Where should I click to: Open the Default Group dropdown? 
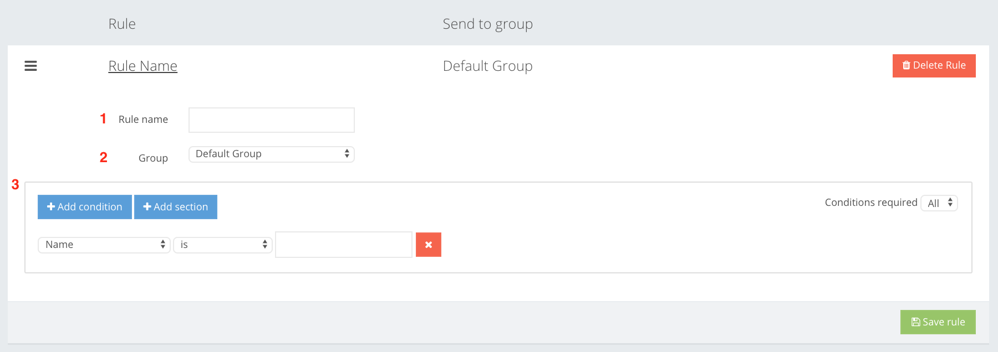click(272, 154)
